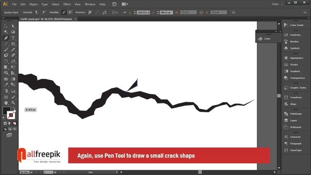The image size is (311, 175).
Task: Select the Width tool
Action: tap(6, 67)
